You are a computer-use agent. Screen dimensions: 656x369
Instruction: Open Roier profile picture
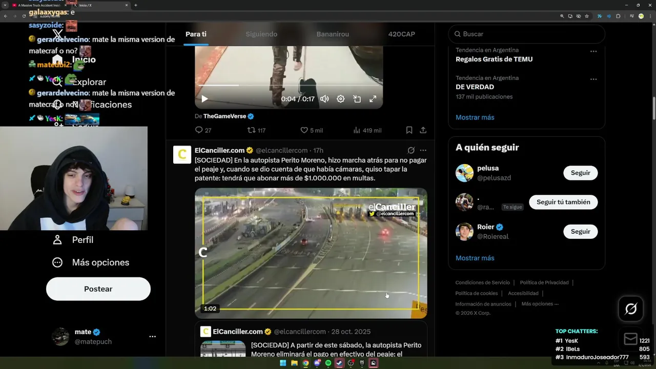(464, 232)
